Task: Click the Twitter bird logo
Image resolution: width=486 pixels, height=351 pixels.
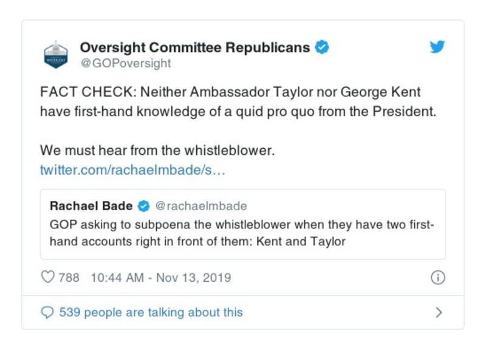Action: pyautogui.click(x=437, y=47)
